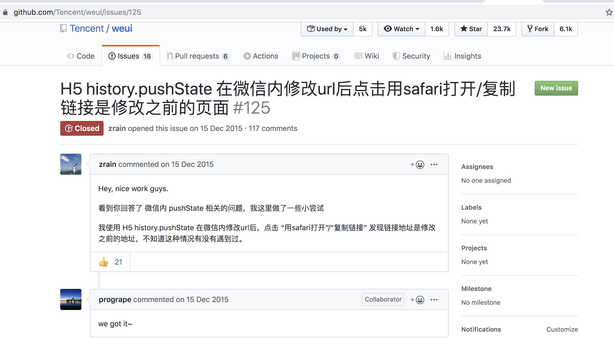This screenshot has width=614, height=338.
Task: Click zrain username in first comment
Action: tap(108, 164)
